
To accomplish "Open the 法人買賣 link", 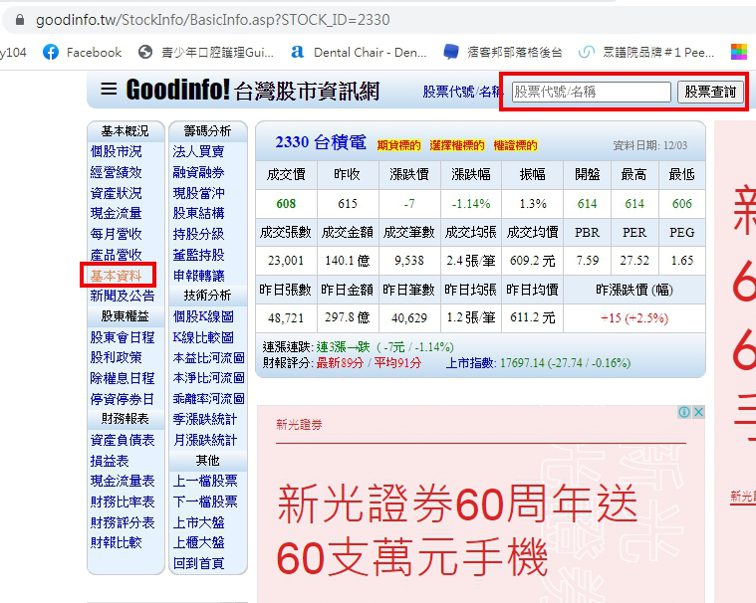I will pyautogui.click(x=198, y=151).
